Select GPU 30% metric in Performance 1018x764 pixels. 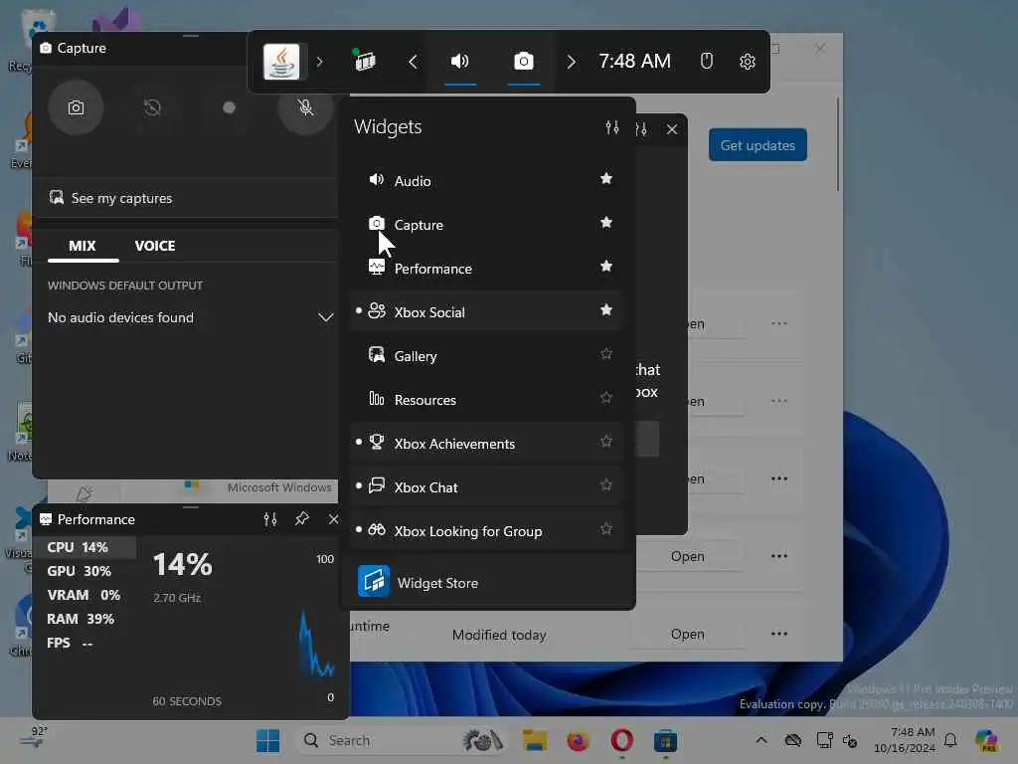coord(85,571)
